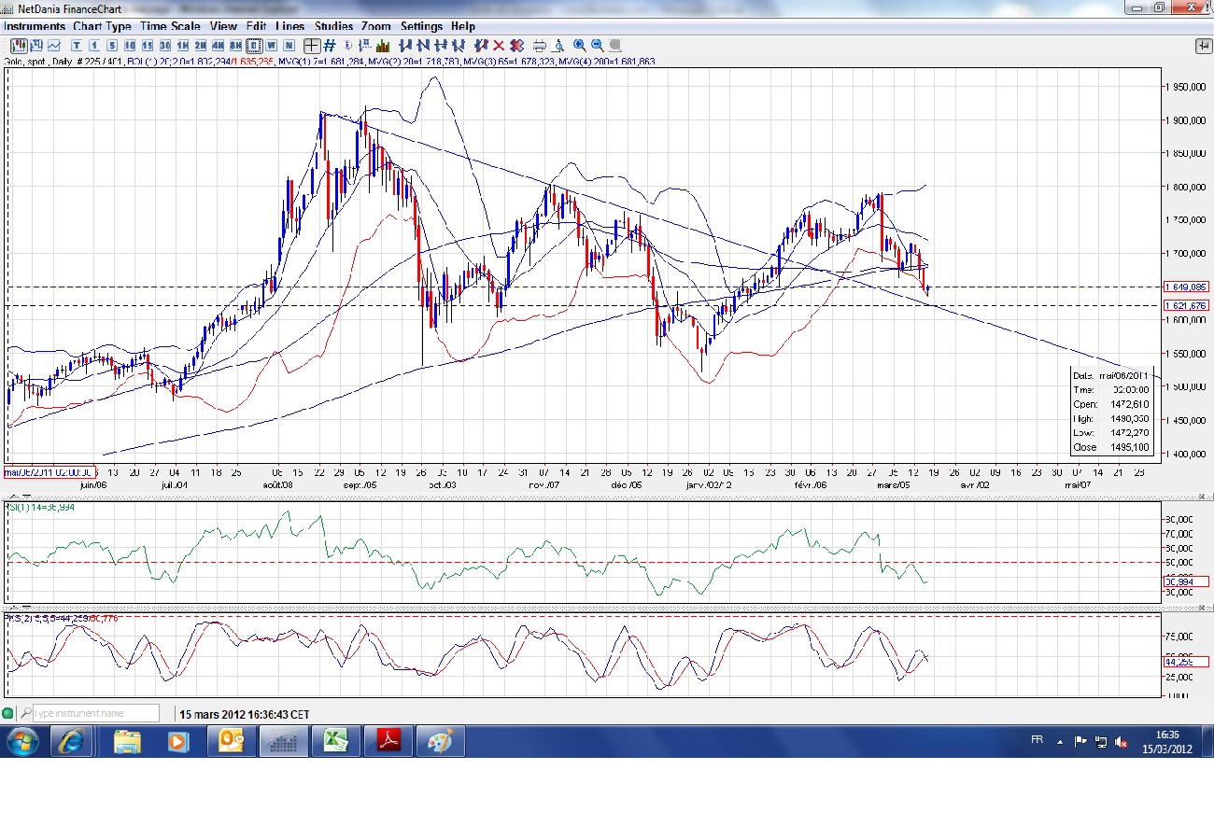Open Excel from the Windows taskbar
Viewport: 1214px width, 840px height.
337,742
